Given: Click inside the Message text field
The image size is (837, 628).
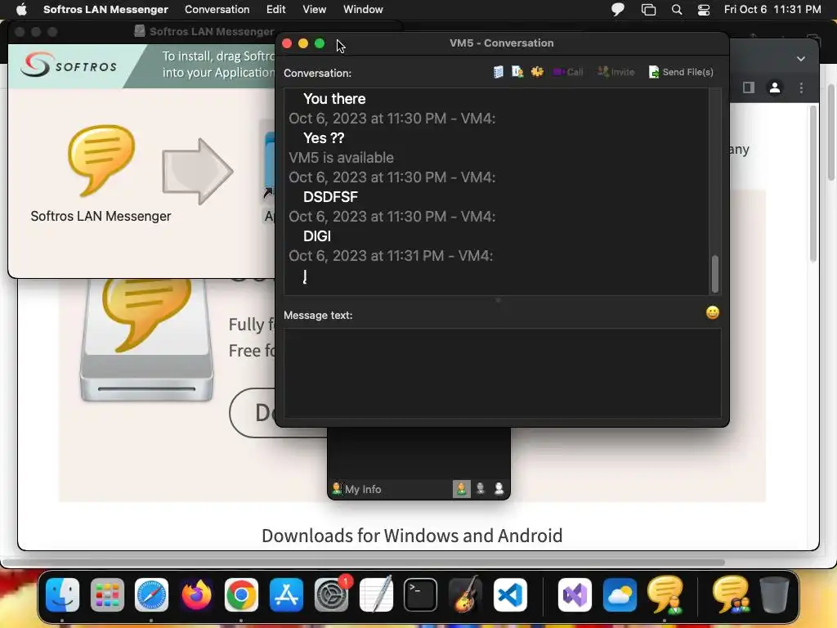Looking at the screenshot, I should click(x=503, y=373).
